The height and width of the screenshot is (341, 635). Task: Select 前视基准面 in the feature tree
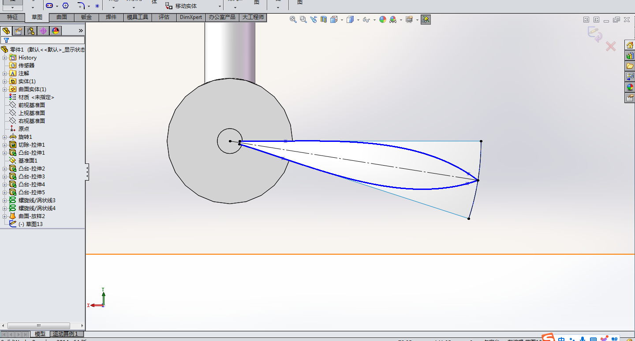[32, 105]
